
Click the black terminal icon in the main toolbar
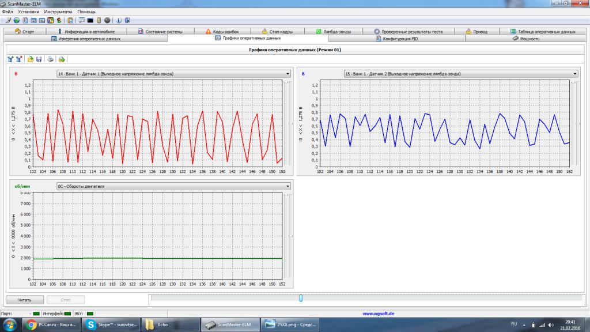[90, 20]
